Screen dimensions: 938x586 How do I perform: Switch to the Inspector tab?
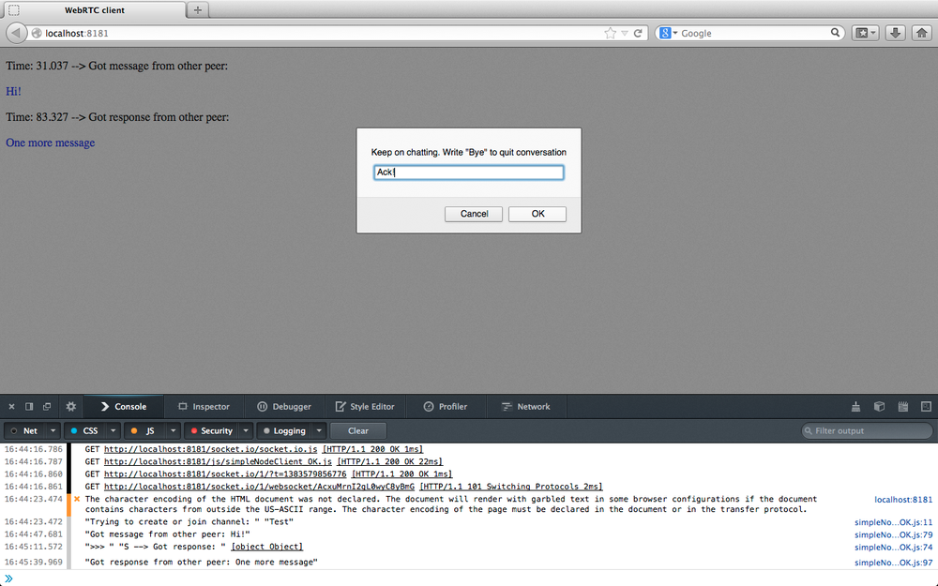point(204,407)
